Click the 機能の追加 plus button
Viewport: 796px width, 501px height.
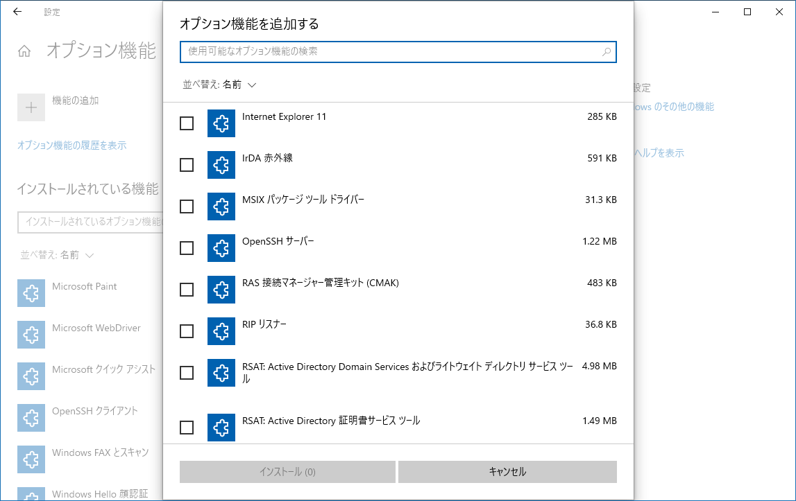pyautogui.click(x=31, y=107)
